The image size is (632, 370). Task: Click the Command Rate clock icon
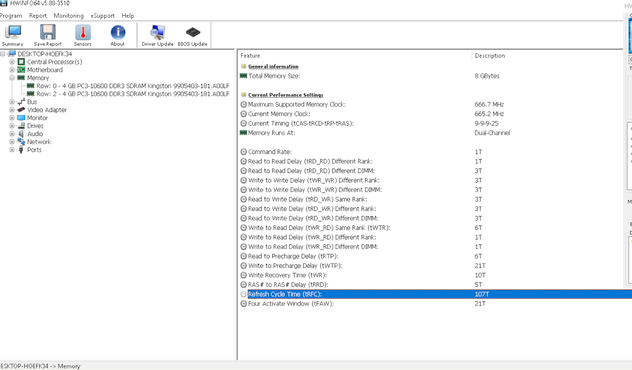[244, 152]
